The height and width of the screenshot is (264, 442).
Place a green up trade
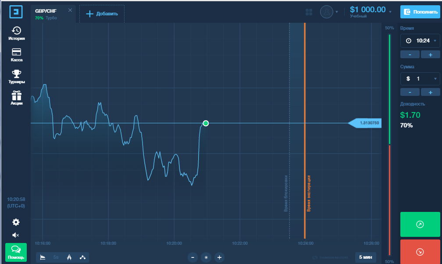coord(420,224)
